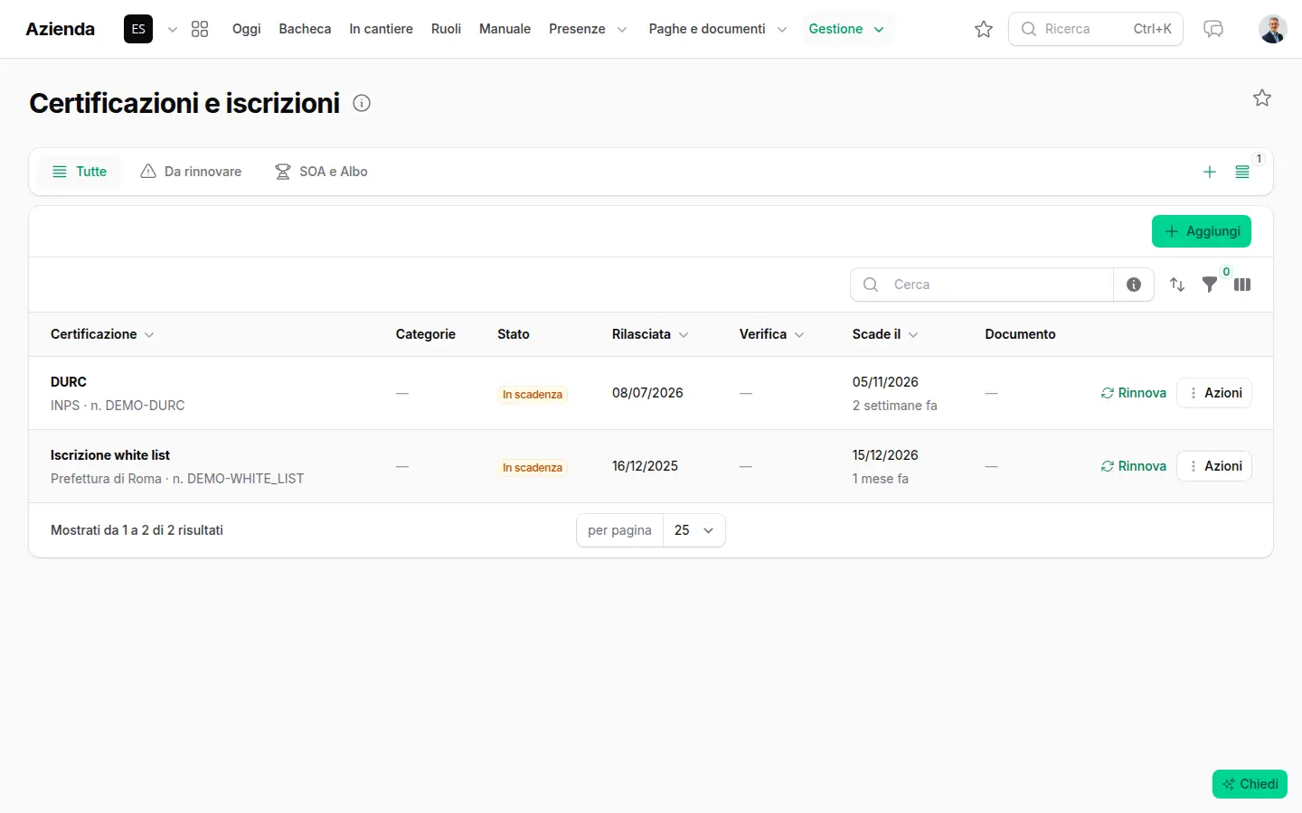Open the global Ricerca search box
The image size is (1302, 813).
[x=1096, y=29]
